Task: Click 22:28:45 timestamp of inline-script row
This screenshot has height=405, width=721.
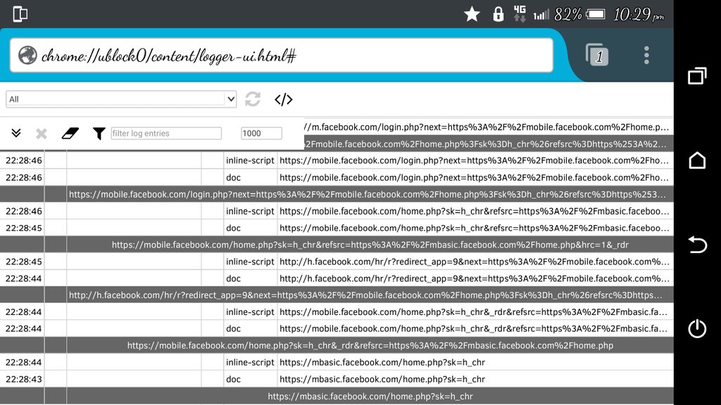Action: pos(23,262)
